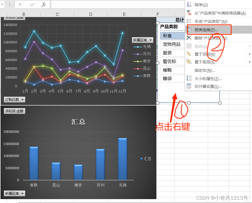Click the 产品类别 slicer header

169,27
